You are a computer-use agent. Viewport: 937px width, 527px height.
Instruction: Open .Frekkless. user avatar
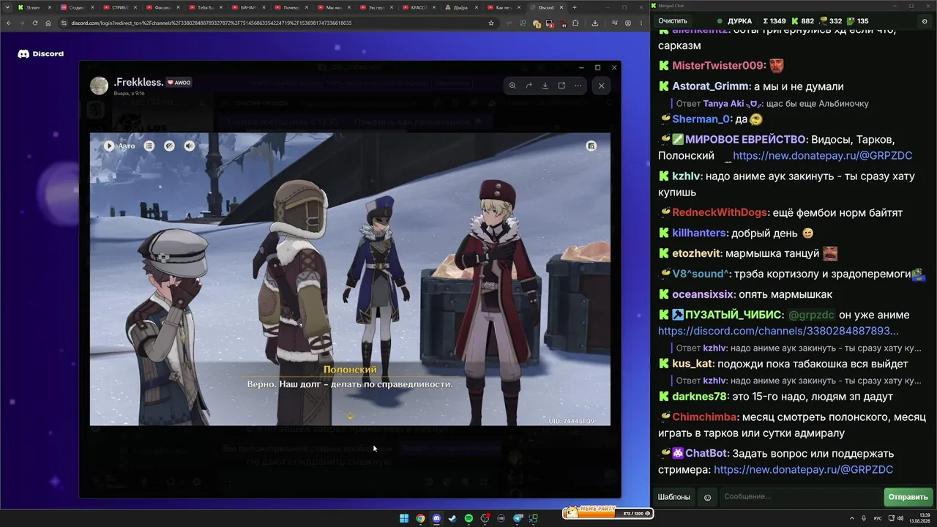pyautogui.click(x=99, y=86)
